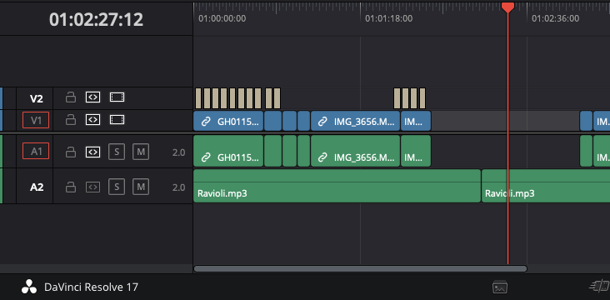Screen dimensions: 610x300
Task: Click the red playhead handle on ruler
Action: (x=507, y=7)
